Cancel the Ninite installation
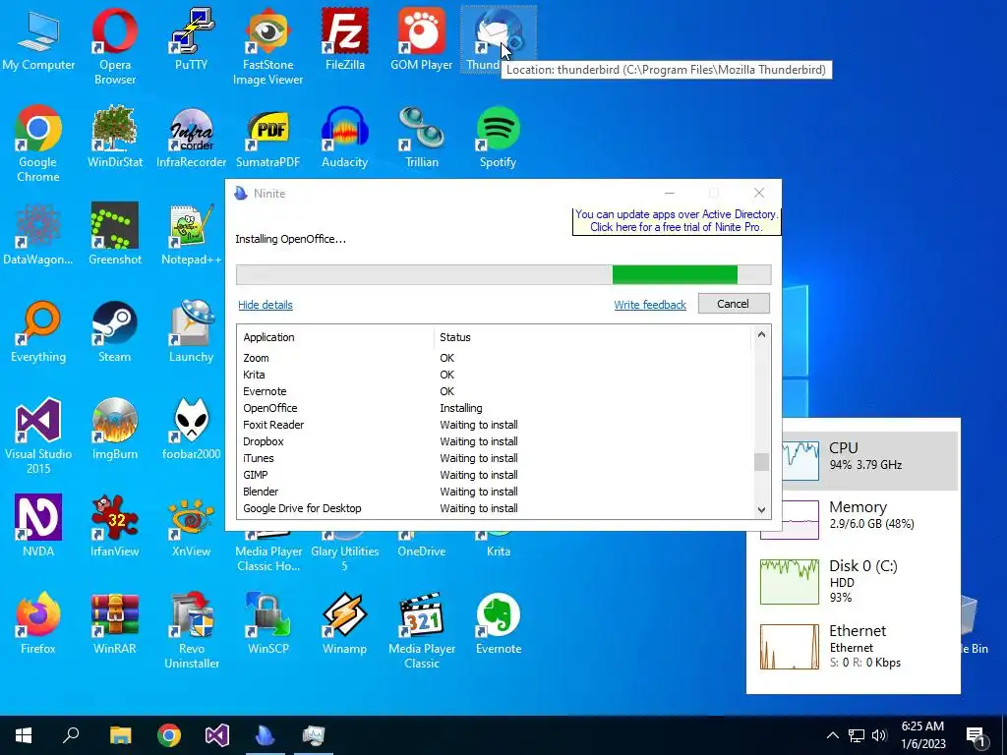 734,304
